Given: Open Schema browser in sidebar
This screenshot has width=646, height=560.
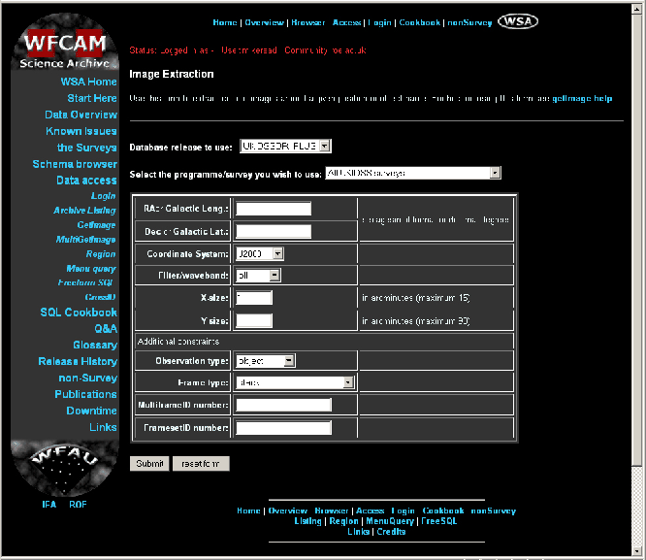Looking at the screenshot, I should point(75,164).
